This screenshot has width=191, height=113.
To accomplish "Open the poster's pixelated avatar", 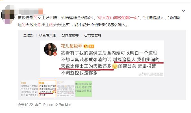I will pos(8,15).
